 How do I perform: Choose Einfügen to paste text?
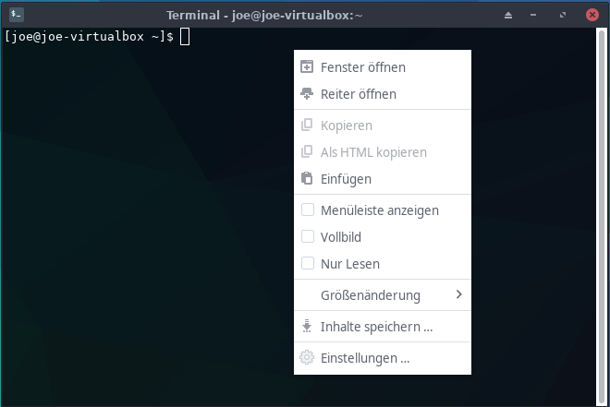(346, 178)
